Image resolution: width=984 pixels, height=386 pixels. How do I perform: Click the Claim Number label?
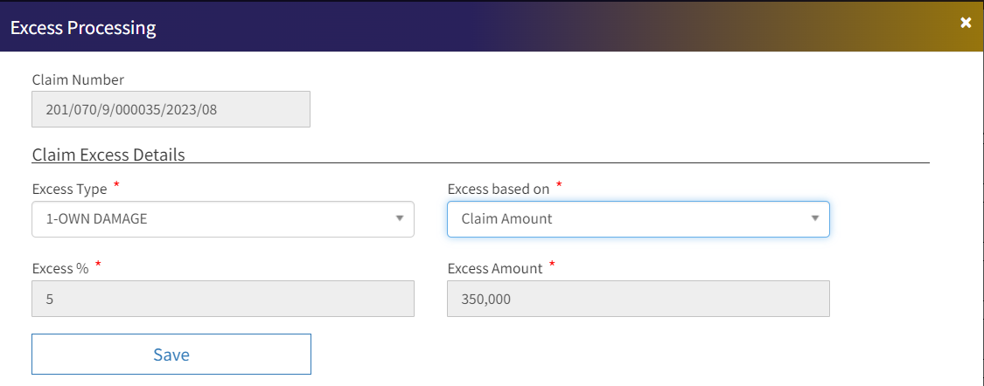(78, 80)
